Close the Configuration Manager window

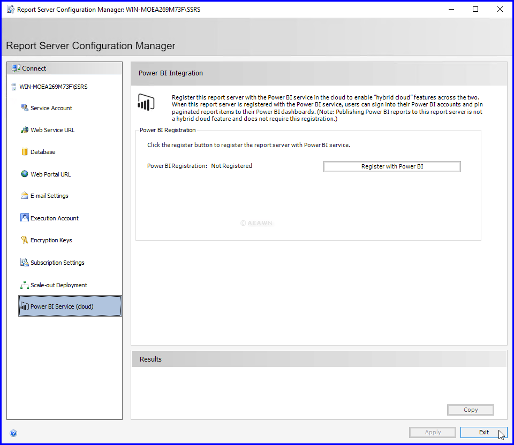click(500, 9)
